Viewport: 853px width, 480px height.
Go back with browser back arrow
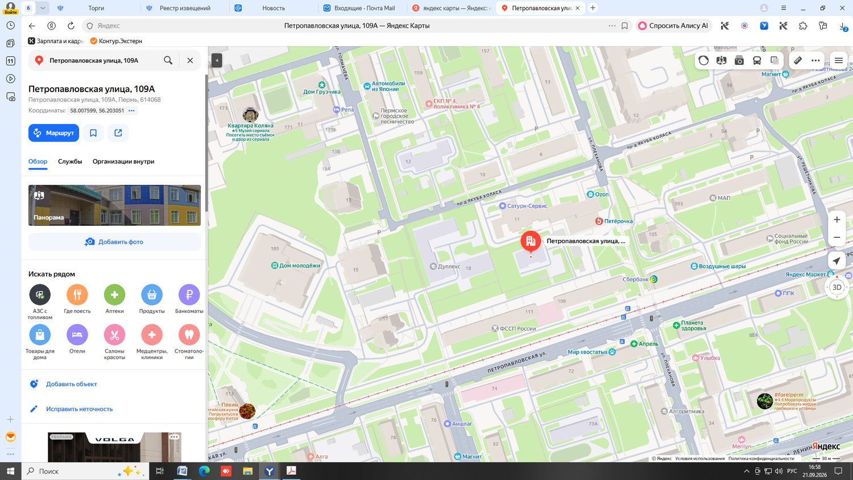pos(32,26)
